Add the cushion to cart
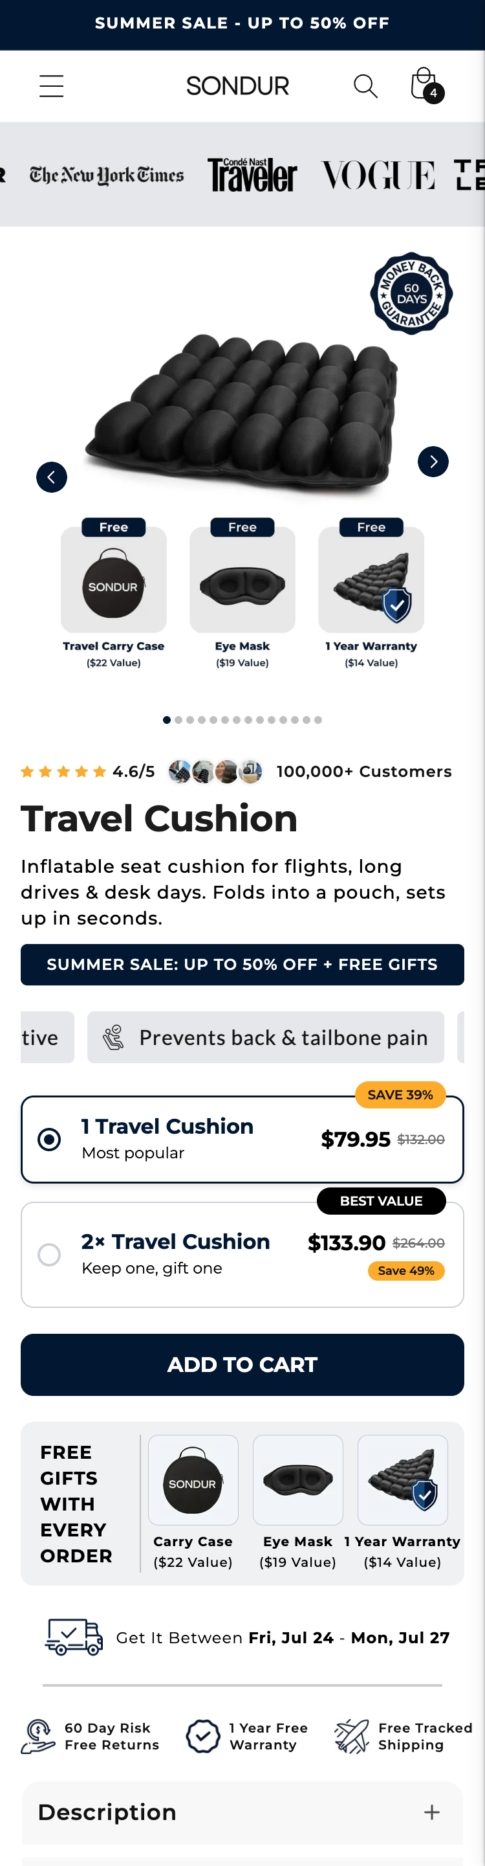This screenshot has height=1866, width=485. click(x=242, y=1365)
